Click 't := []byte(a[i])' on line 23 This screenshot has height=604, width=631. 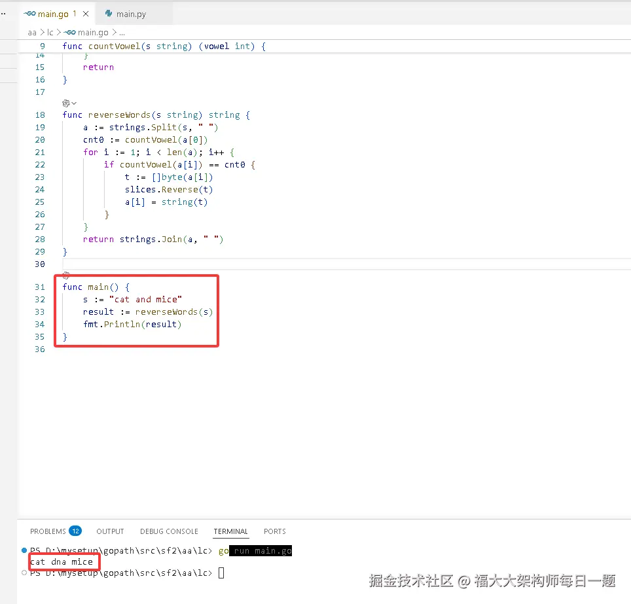coord(169,177)
